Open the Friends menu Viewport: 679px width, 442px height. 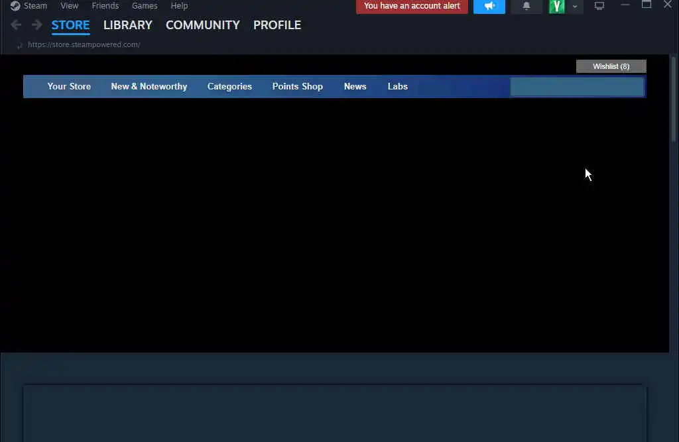(105, 5)
